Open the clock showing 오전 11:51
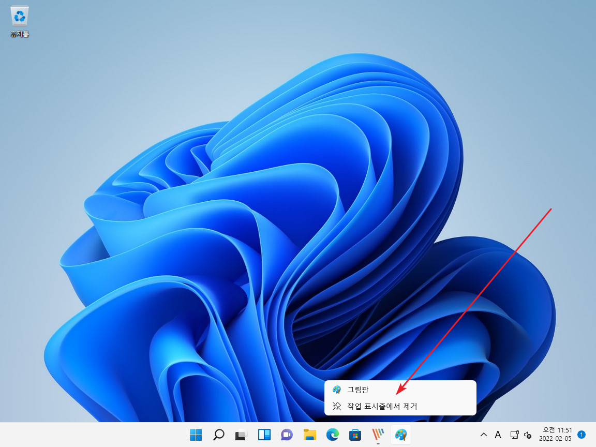 coord(555,434)
